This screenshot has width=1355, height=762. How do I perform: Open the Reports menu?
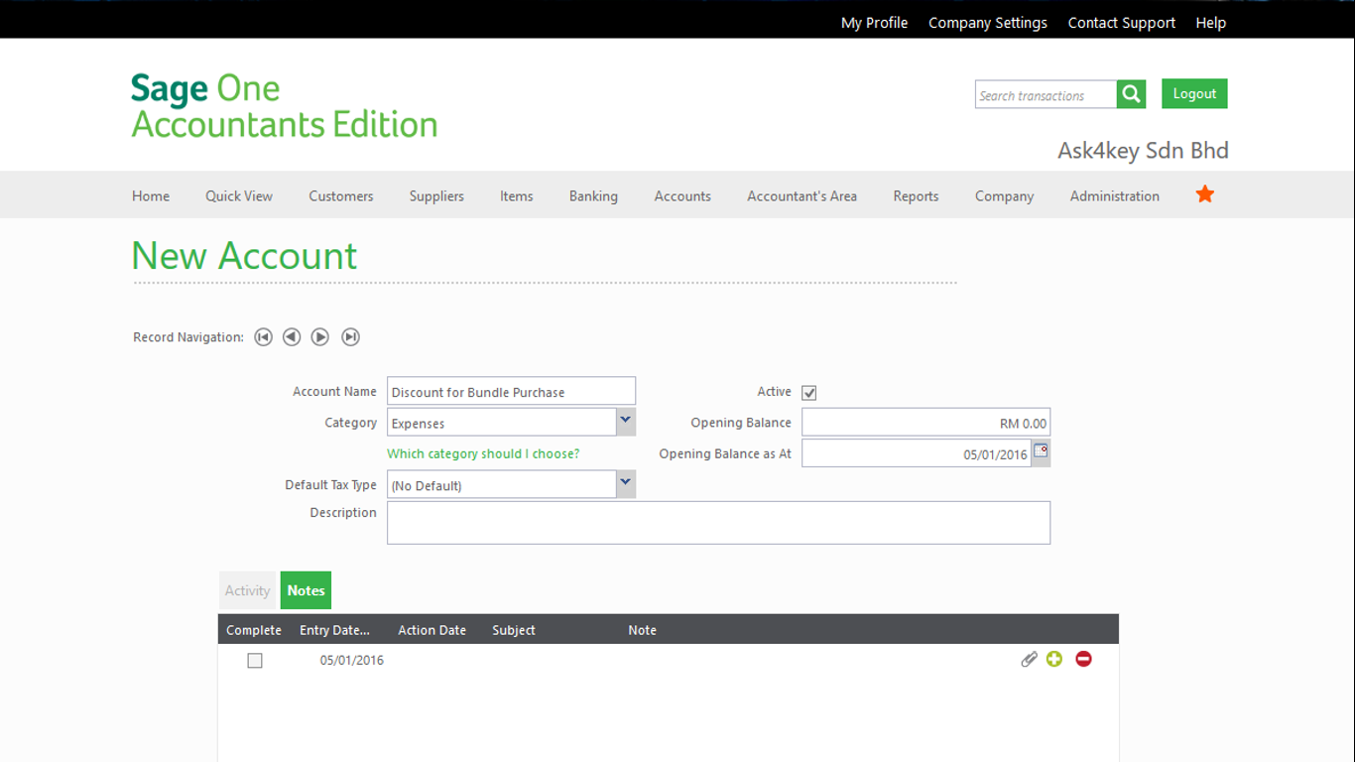click(x=916, y=195)
